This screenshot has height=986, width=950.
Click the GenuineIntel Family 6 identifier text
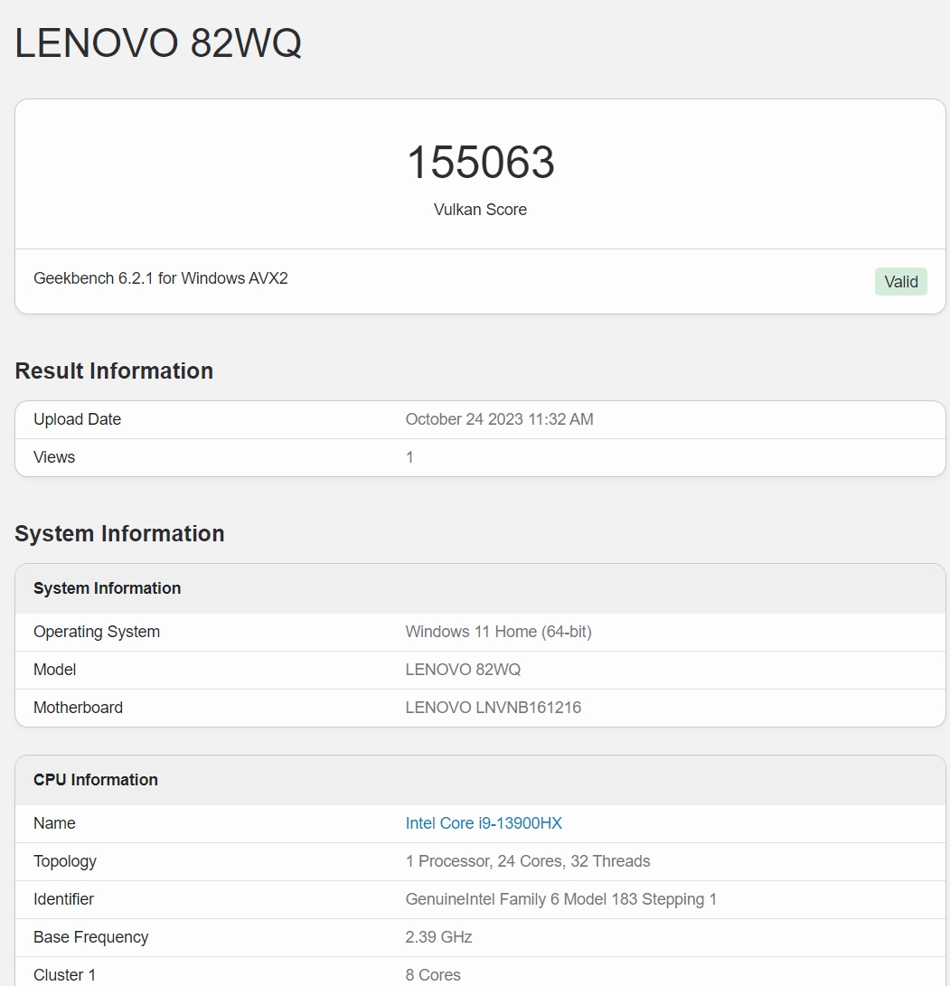click(x=560, y=899)
